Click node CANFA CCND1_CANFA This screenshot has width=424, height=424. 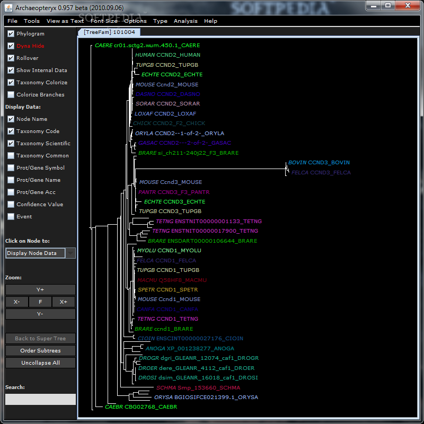pyautogui.click(x=167, y=309)
